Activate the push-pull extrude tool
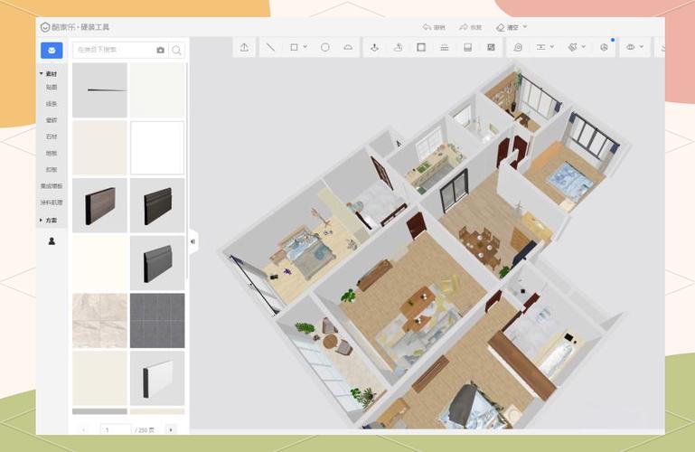This screenshot has width=695, height=452. click(x=374, y=47)
